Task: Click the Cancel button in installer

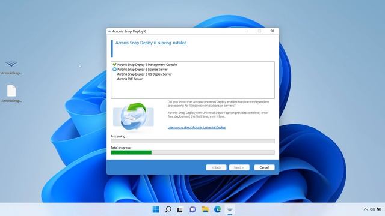Action: (x=264, y=167)
